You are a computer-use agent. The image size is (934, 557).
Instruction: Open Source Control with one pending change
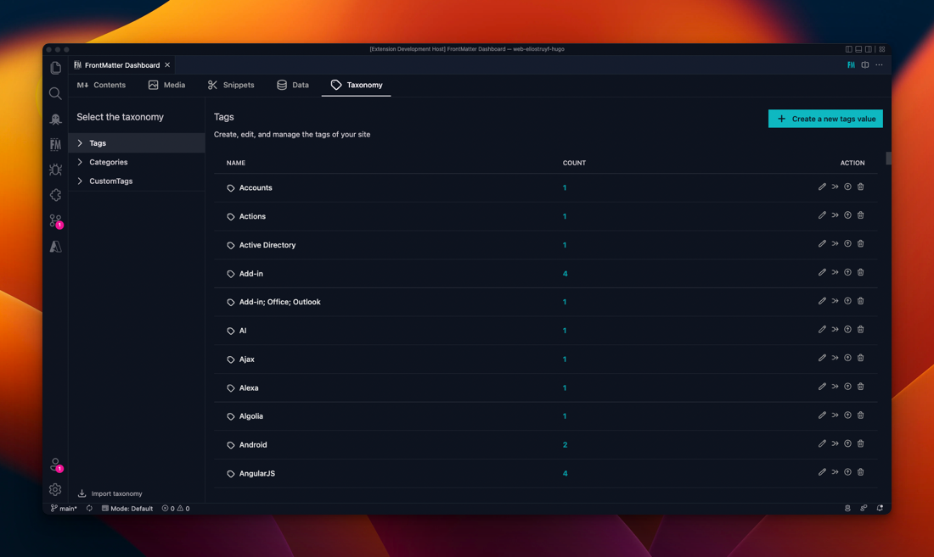55,221
